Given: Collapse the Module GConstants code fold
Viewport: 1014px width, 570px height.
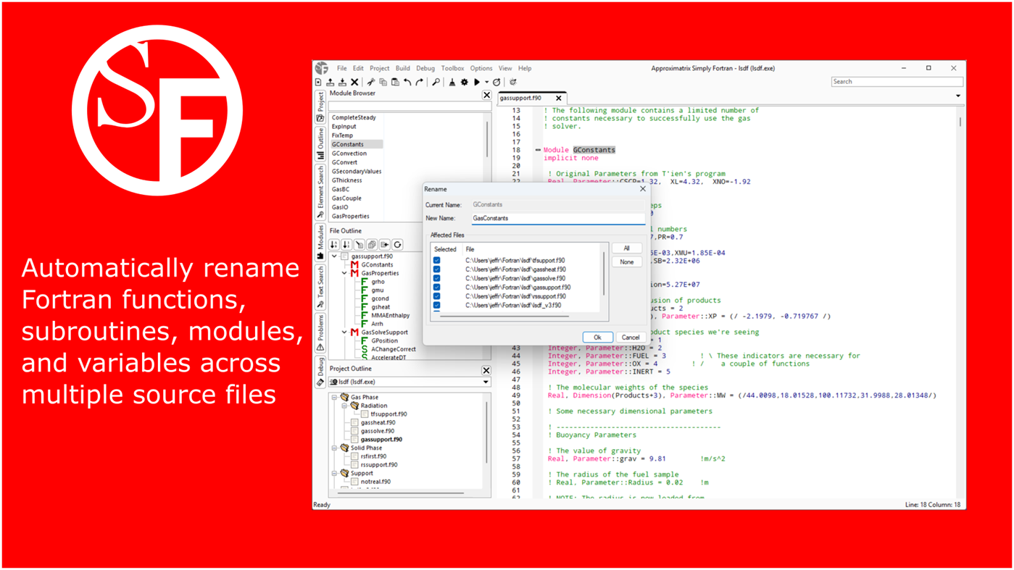Looking at the screenshot, I should [x=539, y=150].
